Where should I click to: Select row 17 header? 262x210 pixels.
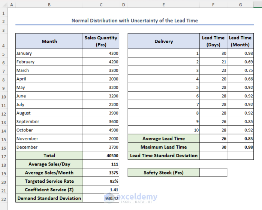pyautogui.click(x=3, y=156)
